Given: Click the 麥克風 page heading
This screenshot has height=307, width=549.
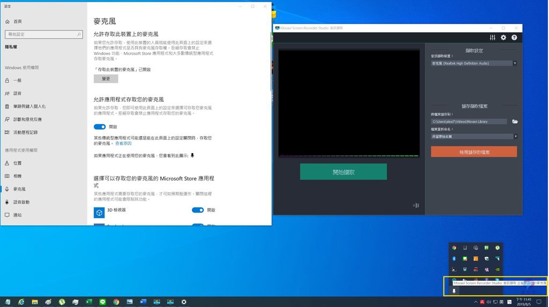Looking at the screenshot, I should [105, 21].
